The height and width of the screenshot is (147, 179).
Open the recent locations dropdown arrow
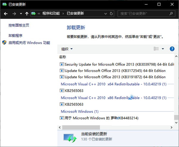pyautogui.click(x=21, y=13)
